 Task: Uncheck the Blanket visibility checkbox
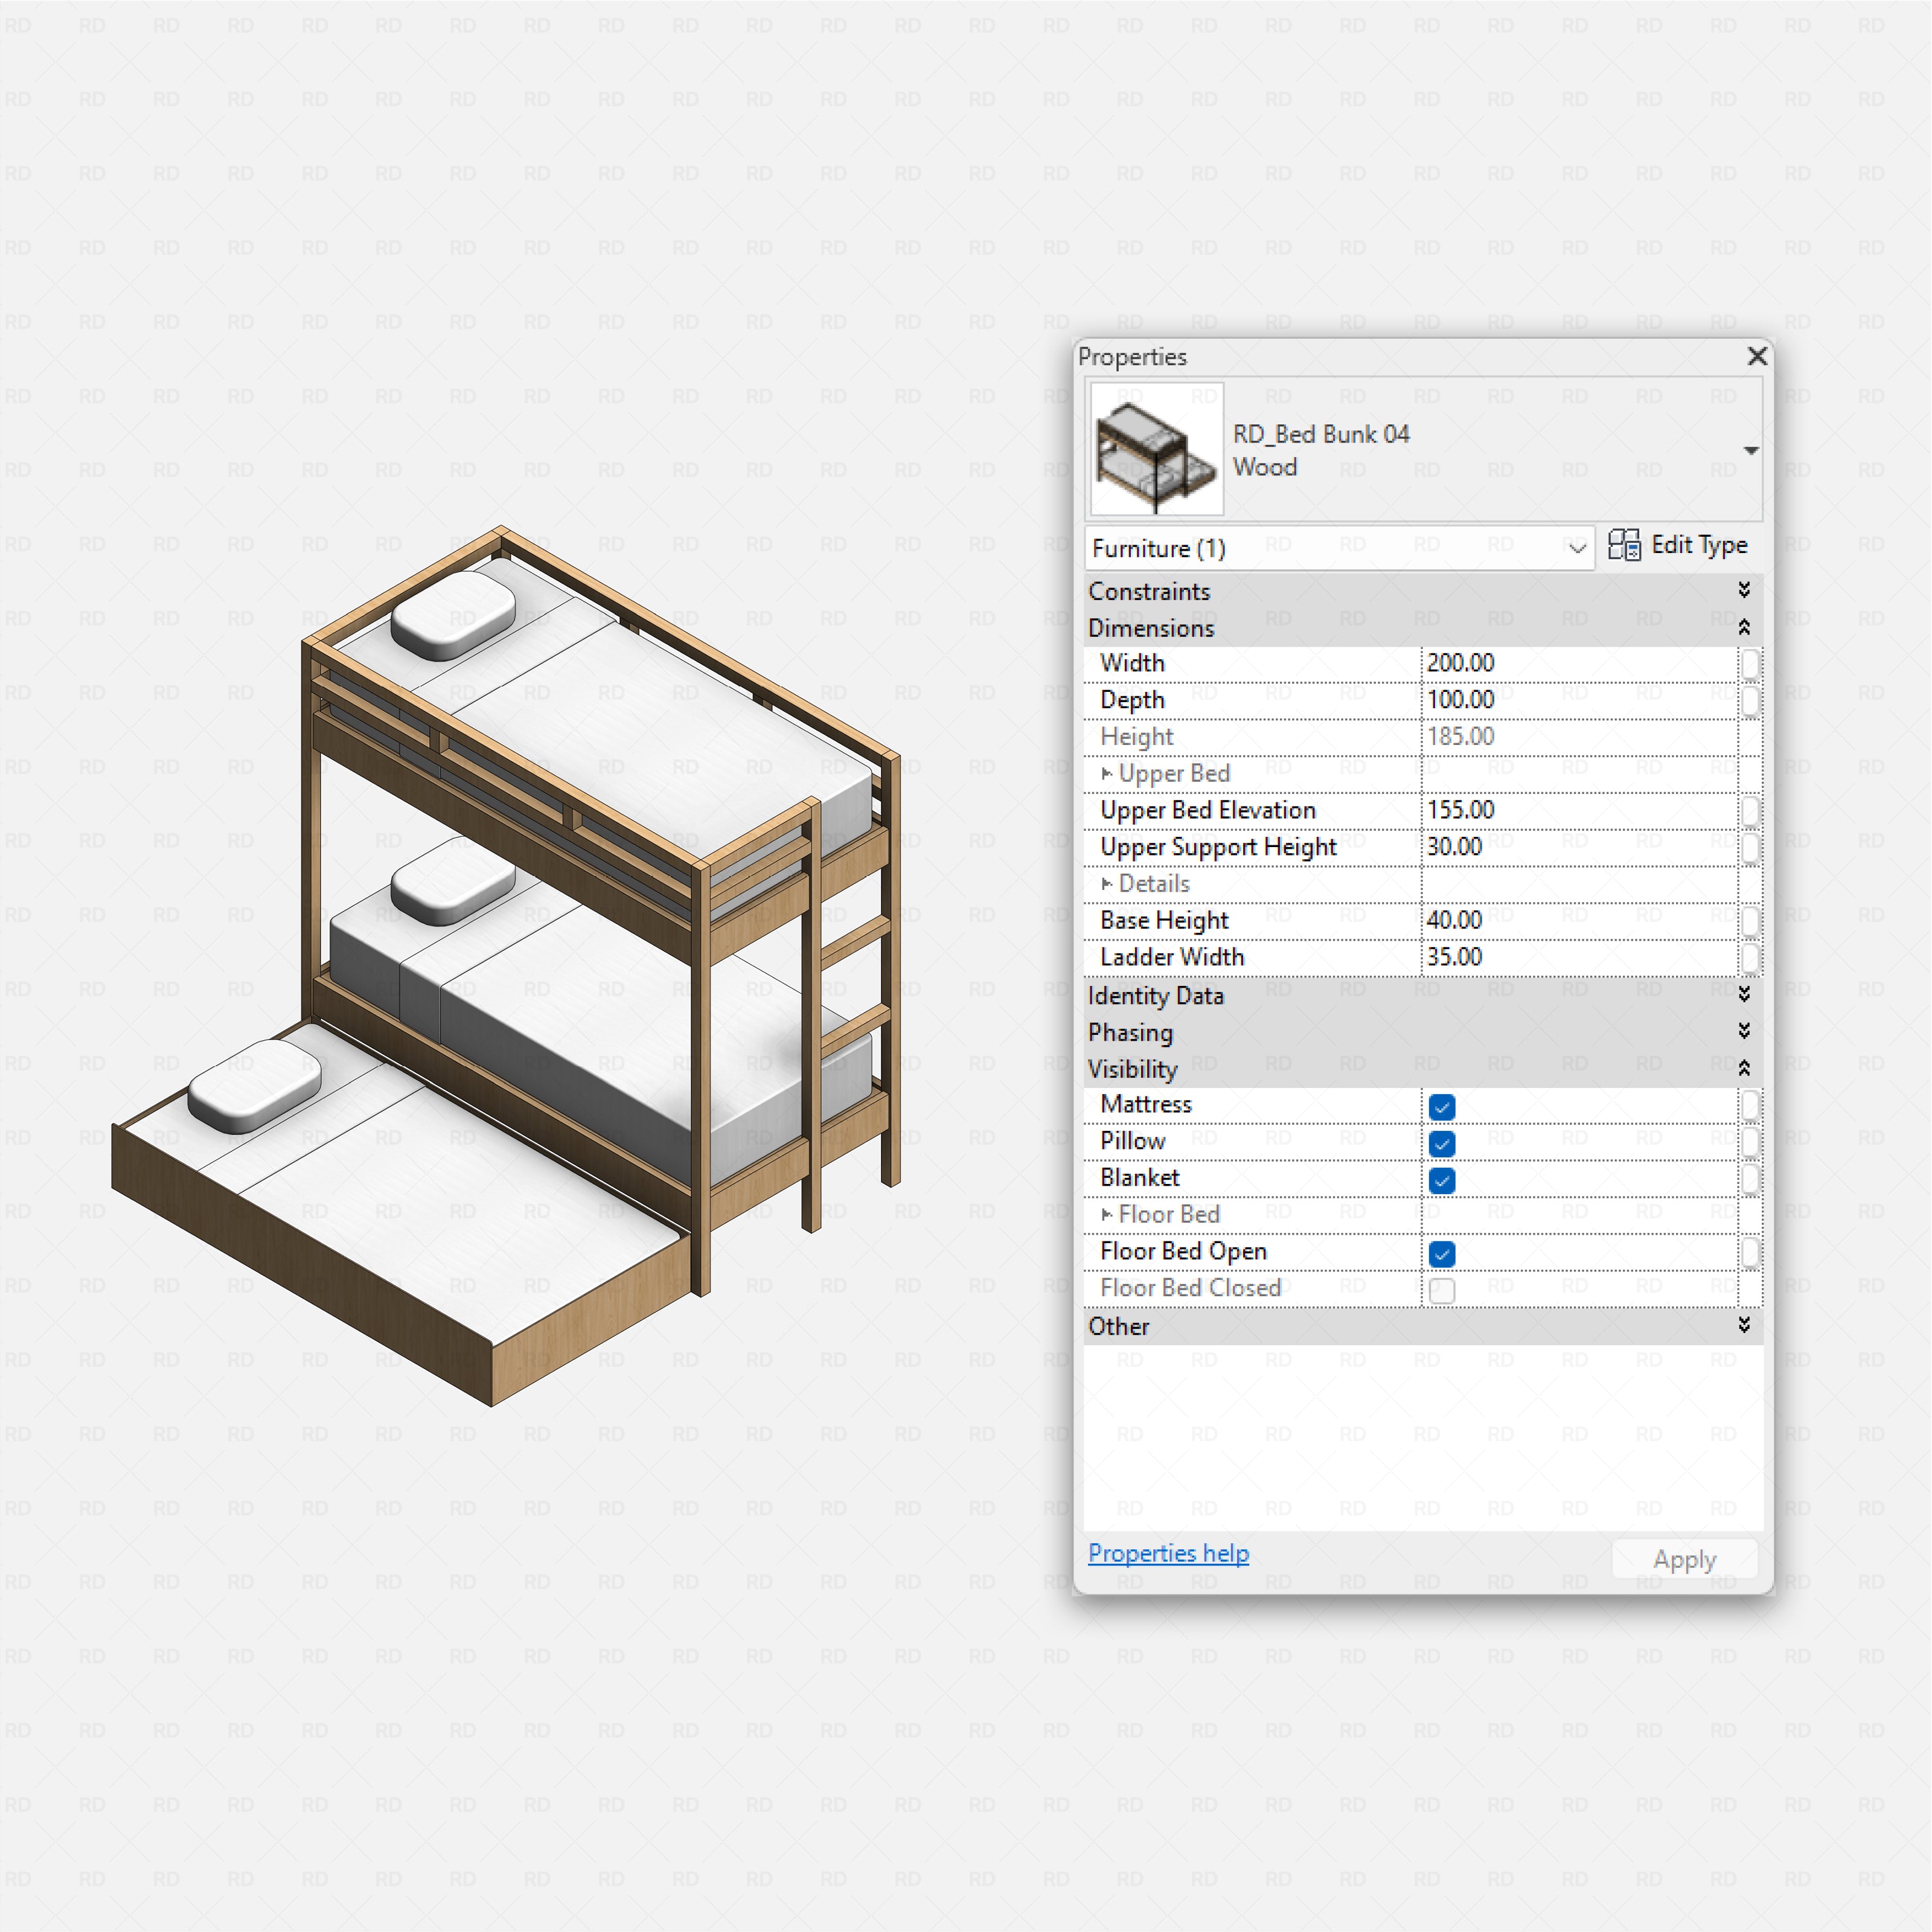1442,1180
